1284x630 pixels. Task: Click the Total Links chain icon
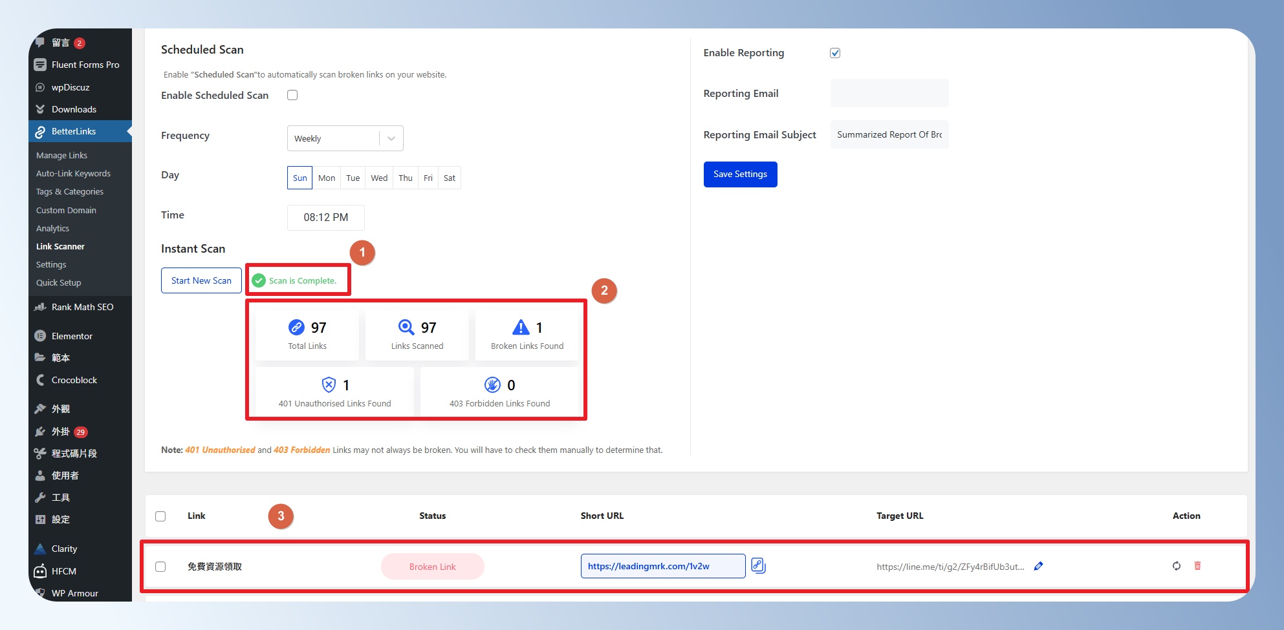point(296,328)
